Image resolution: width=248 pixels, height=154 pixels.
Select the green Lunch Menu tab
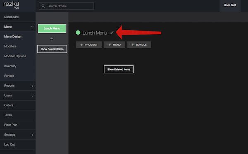tap(52, 28)
